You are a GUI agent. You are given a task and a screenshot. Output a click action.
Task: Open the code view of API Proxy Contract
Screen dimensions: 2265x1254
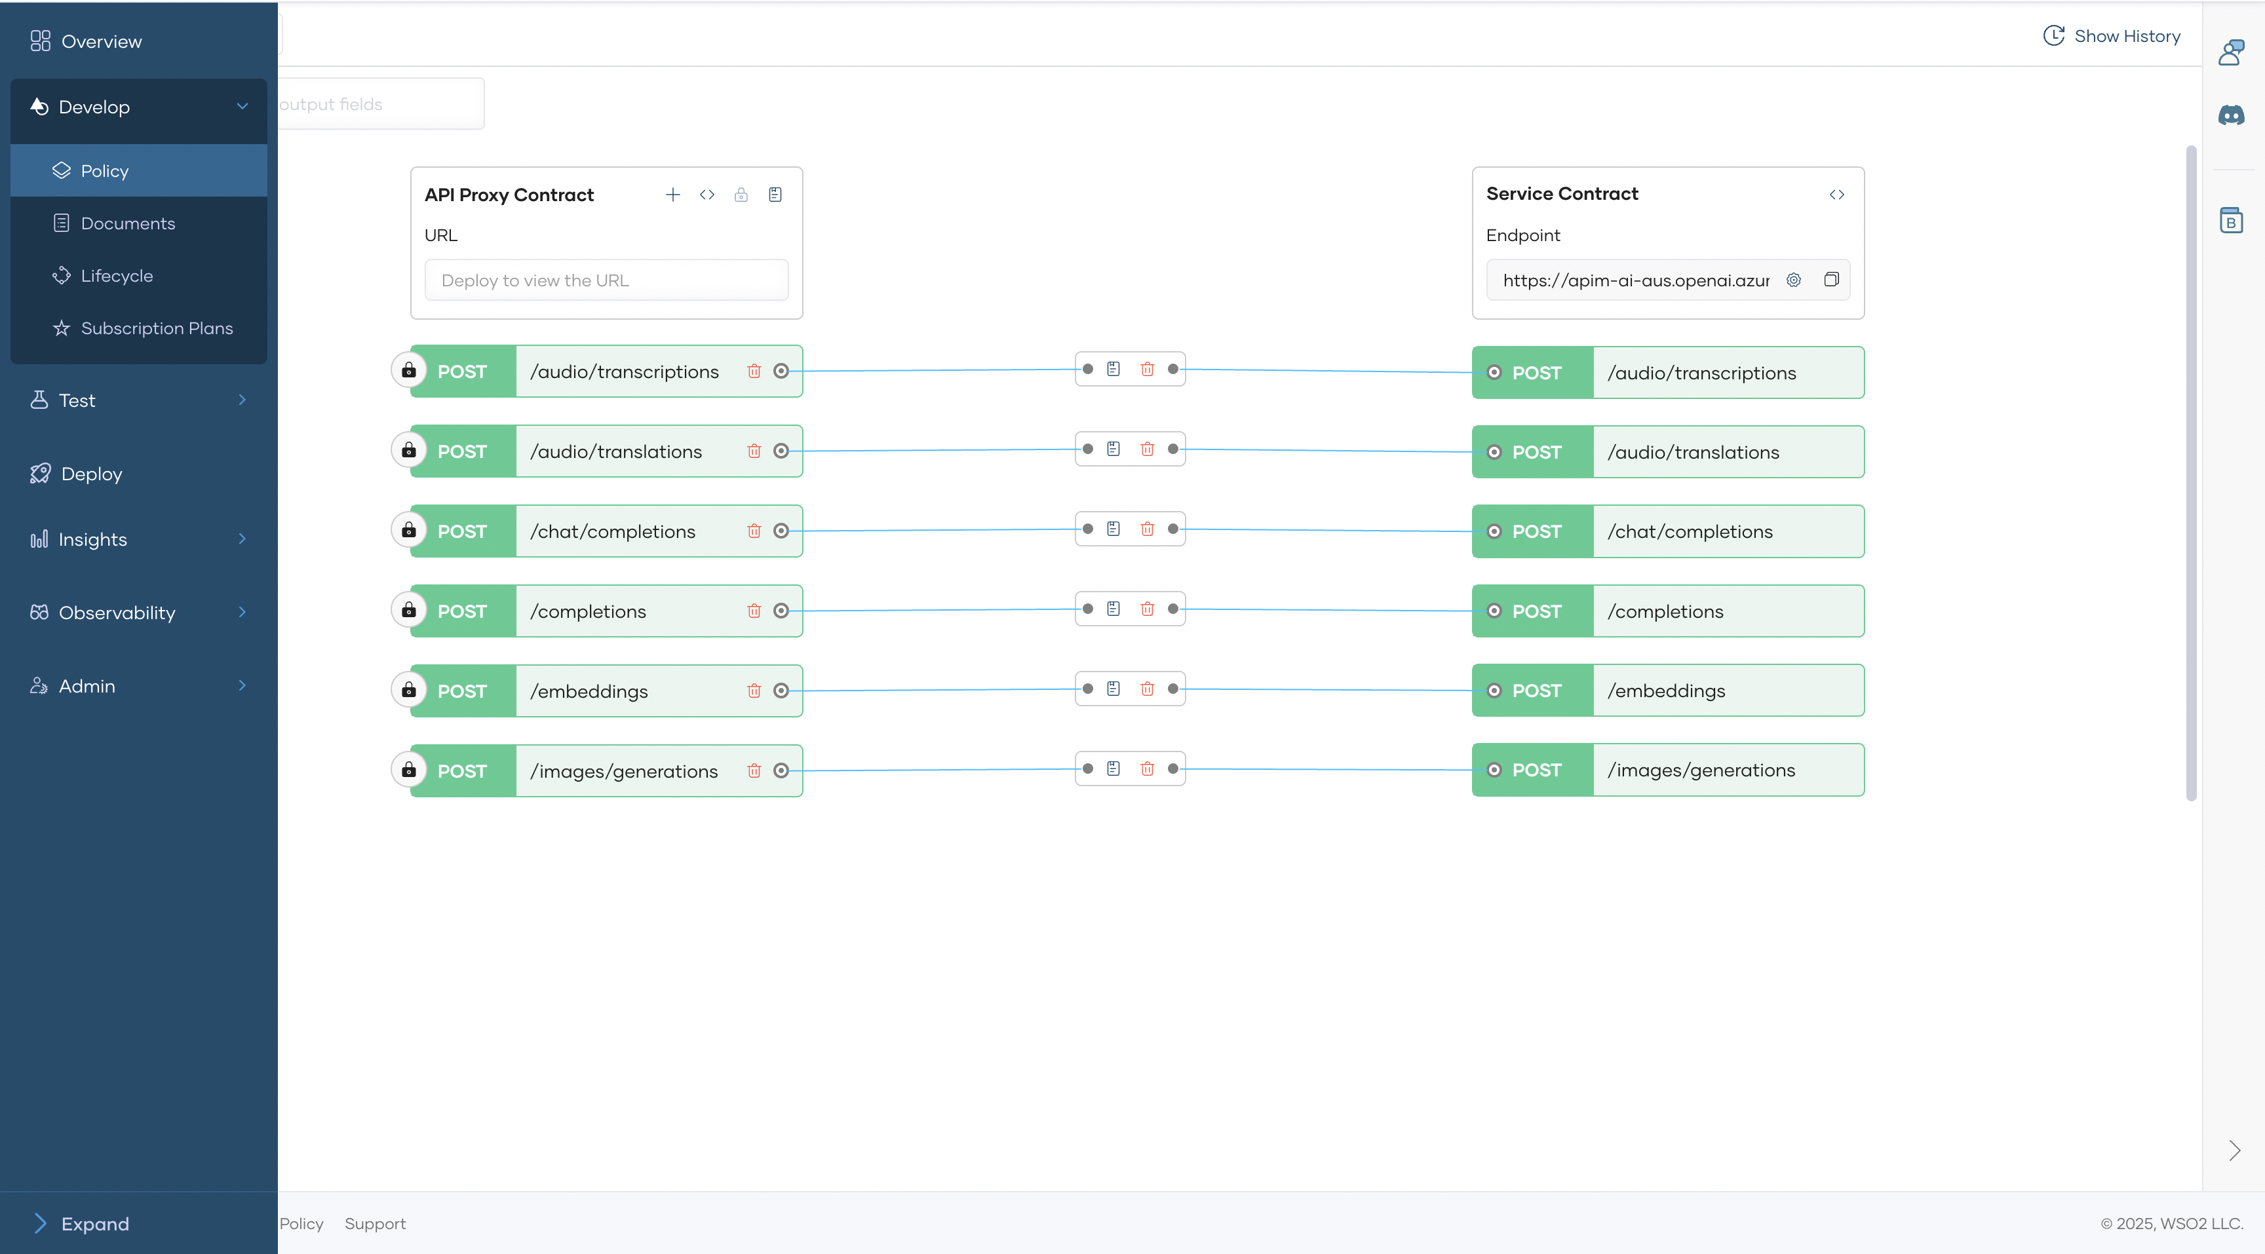pos(707,194)
